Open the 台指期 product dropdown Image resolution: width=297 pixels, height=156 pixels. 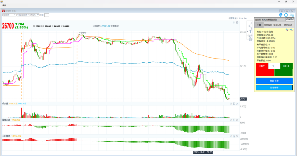click(x=9, y=14)
